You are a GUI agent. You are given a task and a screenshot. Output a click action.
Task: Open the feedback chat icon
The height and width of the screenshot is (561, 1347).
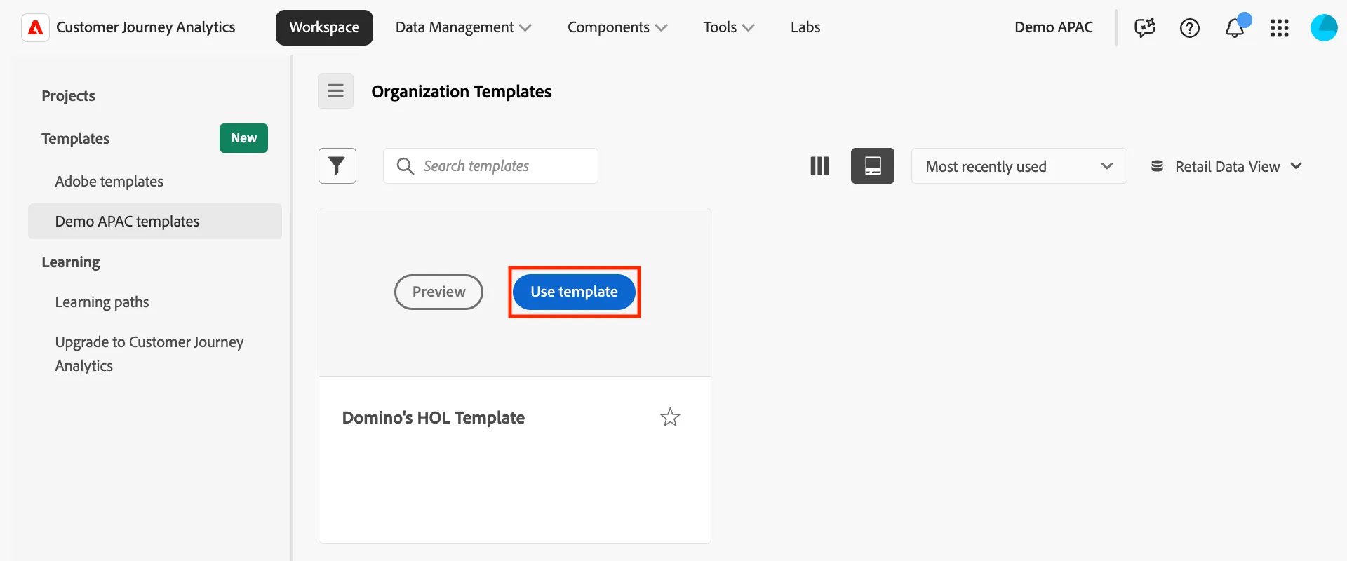coord(1145,27)
